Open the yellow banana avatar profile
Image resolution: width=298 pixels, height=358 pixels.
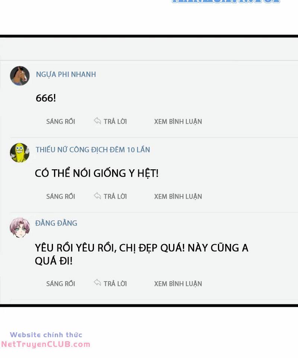click(x=20, y=153)
